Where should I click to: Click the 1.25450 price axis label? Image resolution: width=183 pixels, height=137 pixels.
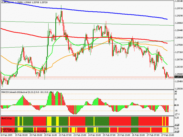pos(179,81)
